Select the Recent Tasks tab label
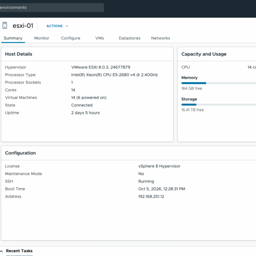This screenshot has width=256, height=256. (19, 251)
